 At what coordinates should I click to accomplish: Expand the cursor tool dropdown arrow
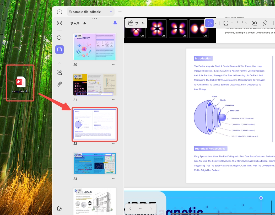click(215, 23)
